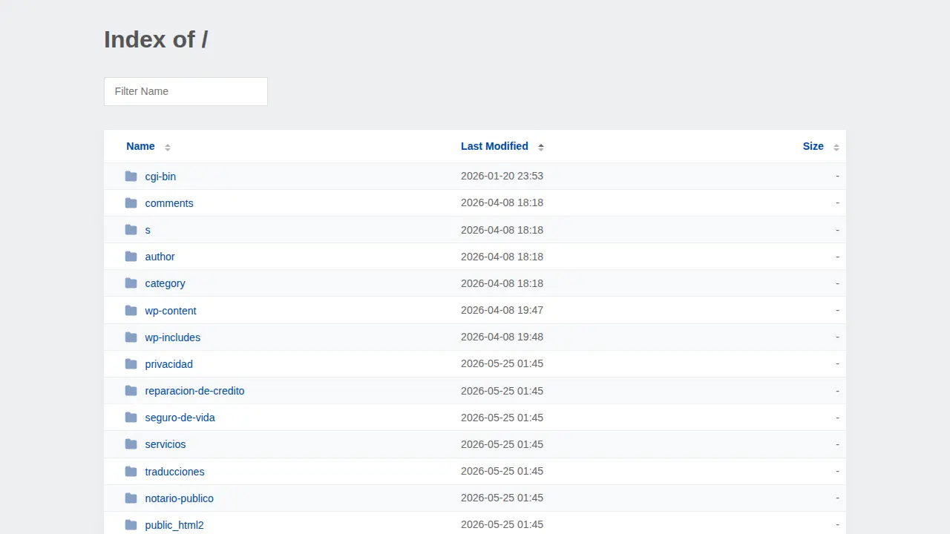Screen dimensions: 950x534
Task: Click the folder icon beside wp-content
Action: 131,310
